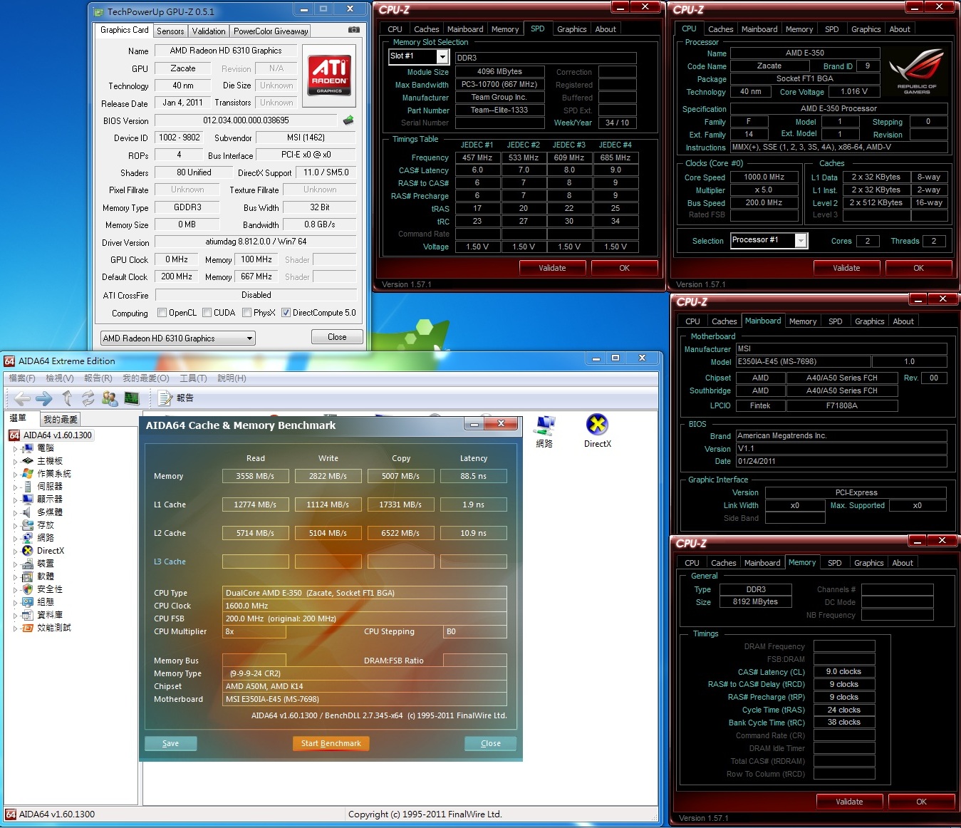Select the 作業系統 Windows flag tree icon
This screenshot has height=828, width=961.
pos(28,474)
